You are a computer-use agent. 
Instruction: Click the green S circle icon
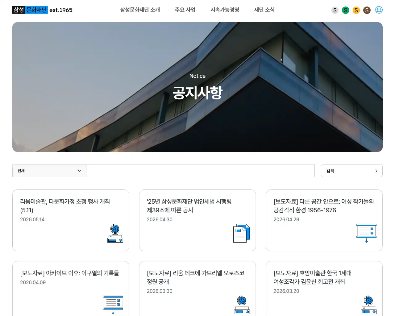point(346,10)
